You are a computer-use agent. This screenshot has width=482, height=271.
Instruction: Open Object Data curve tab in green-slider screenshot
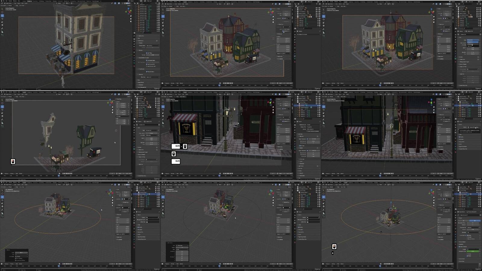[455, 241]
